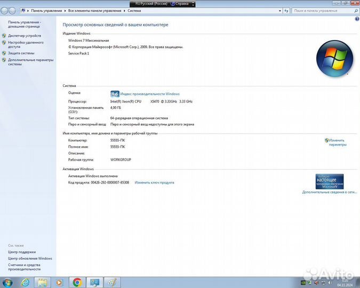The image size is (360, 288).
Task: Click the control panel icon in address bar
Action: click(23, 11)
